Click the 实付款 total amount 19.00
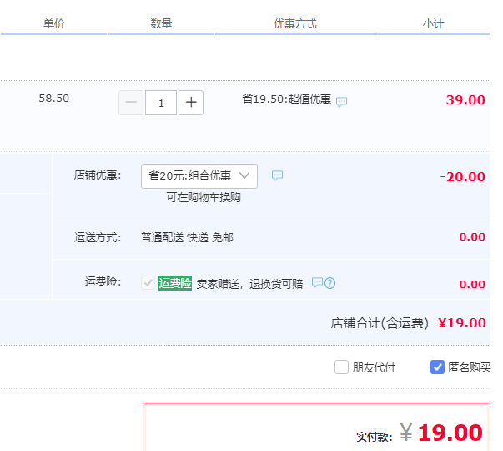Viewport: 503px width, 451px height. [450, 433]
